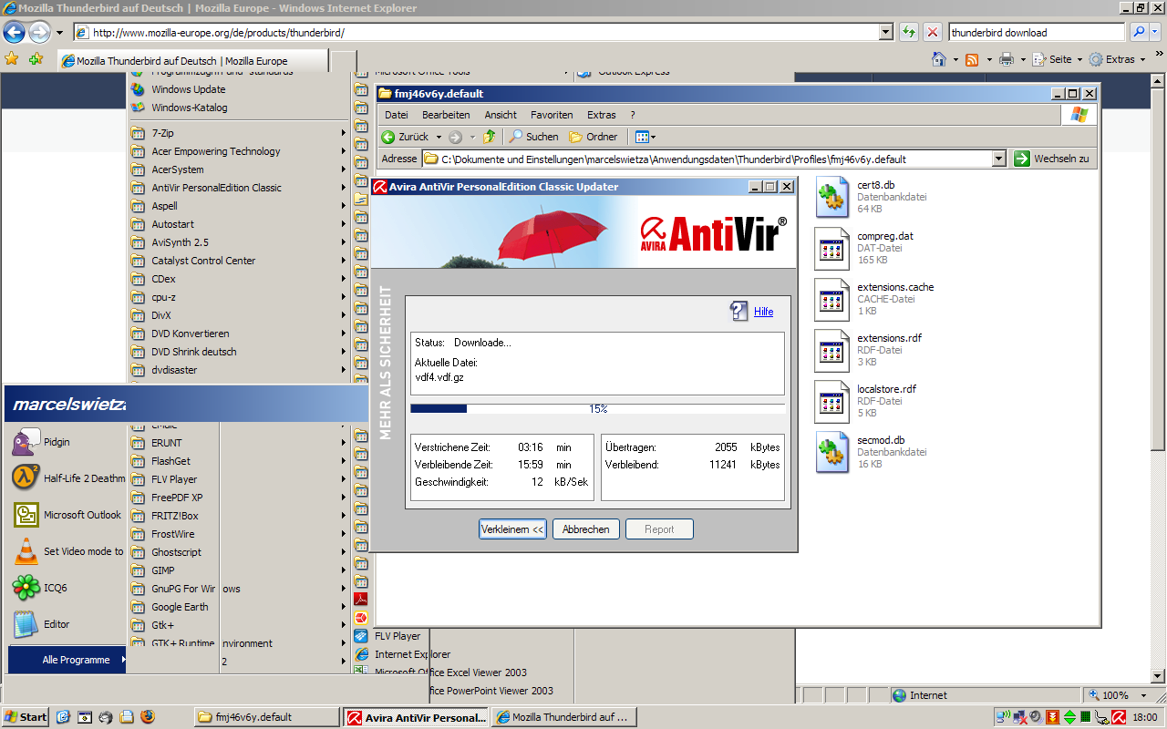The width and height of the screenshot is (1167, 729).
Task: Open IE address bar dropdown
Action: click(885, 32)
